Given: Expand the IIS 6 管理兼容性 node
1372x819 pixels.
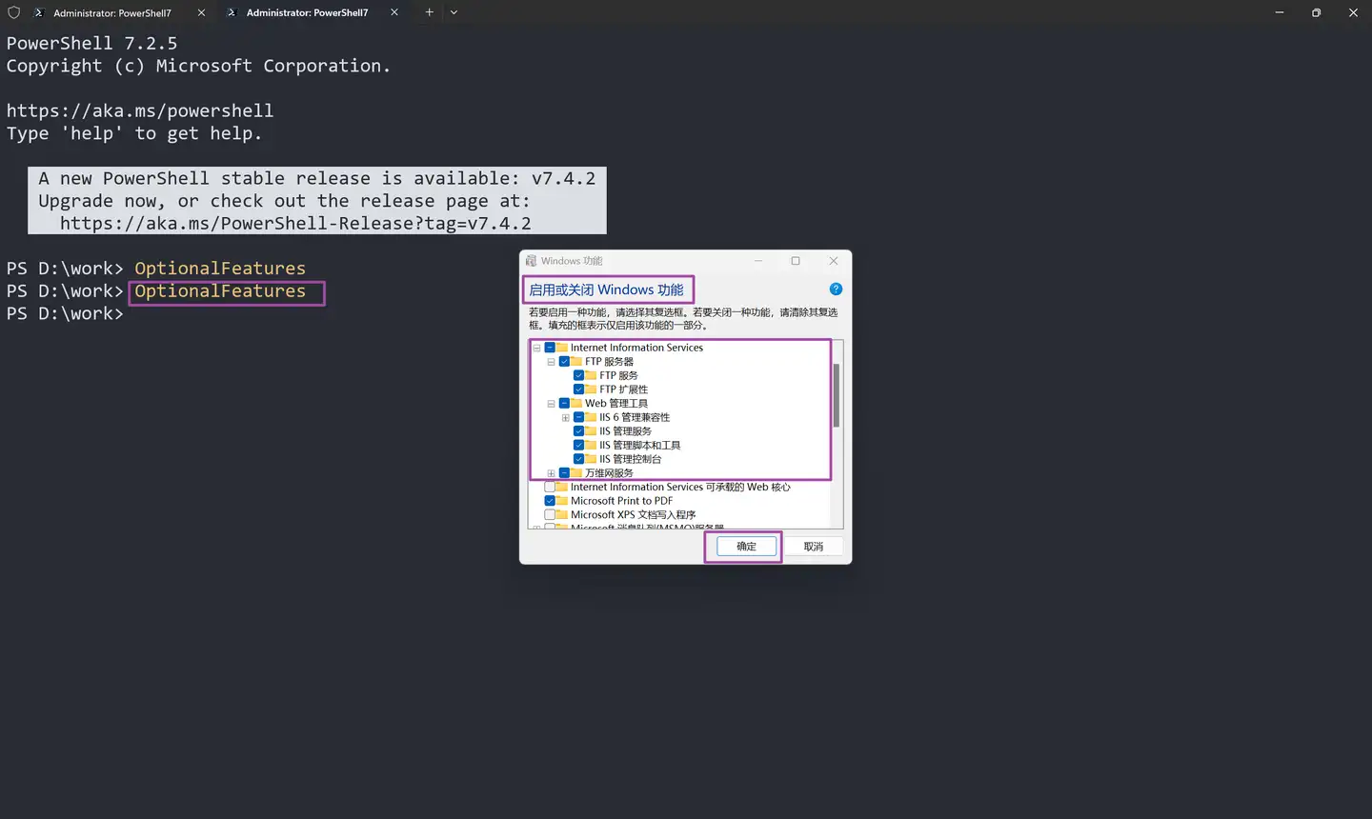Looking at the screenshot, I should (x=565, y=418).
